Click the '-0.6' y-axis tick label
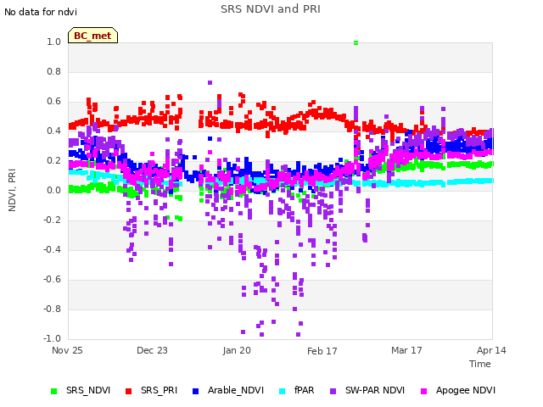The height and width of the screenshot is (407, 543). [52, 279]
